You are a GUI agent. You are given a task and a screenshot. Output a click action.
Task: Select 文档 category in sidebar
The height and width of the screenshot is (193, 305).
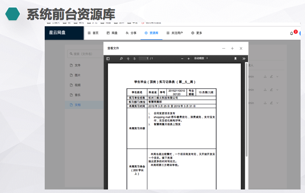tap(84, 105)
